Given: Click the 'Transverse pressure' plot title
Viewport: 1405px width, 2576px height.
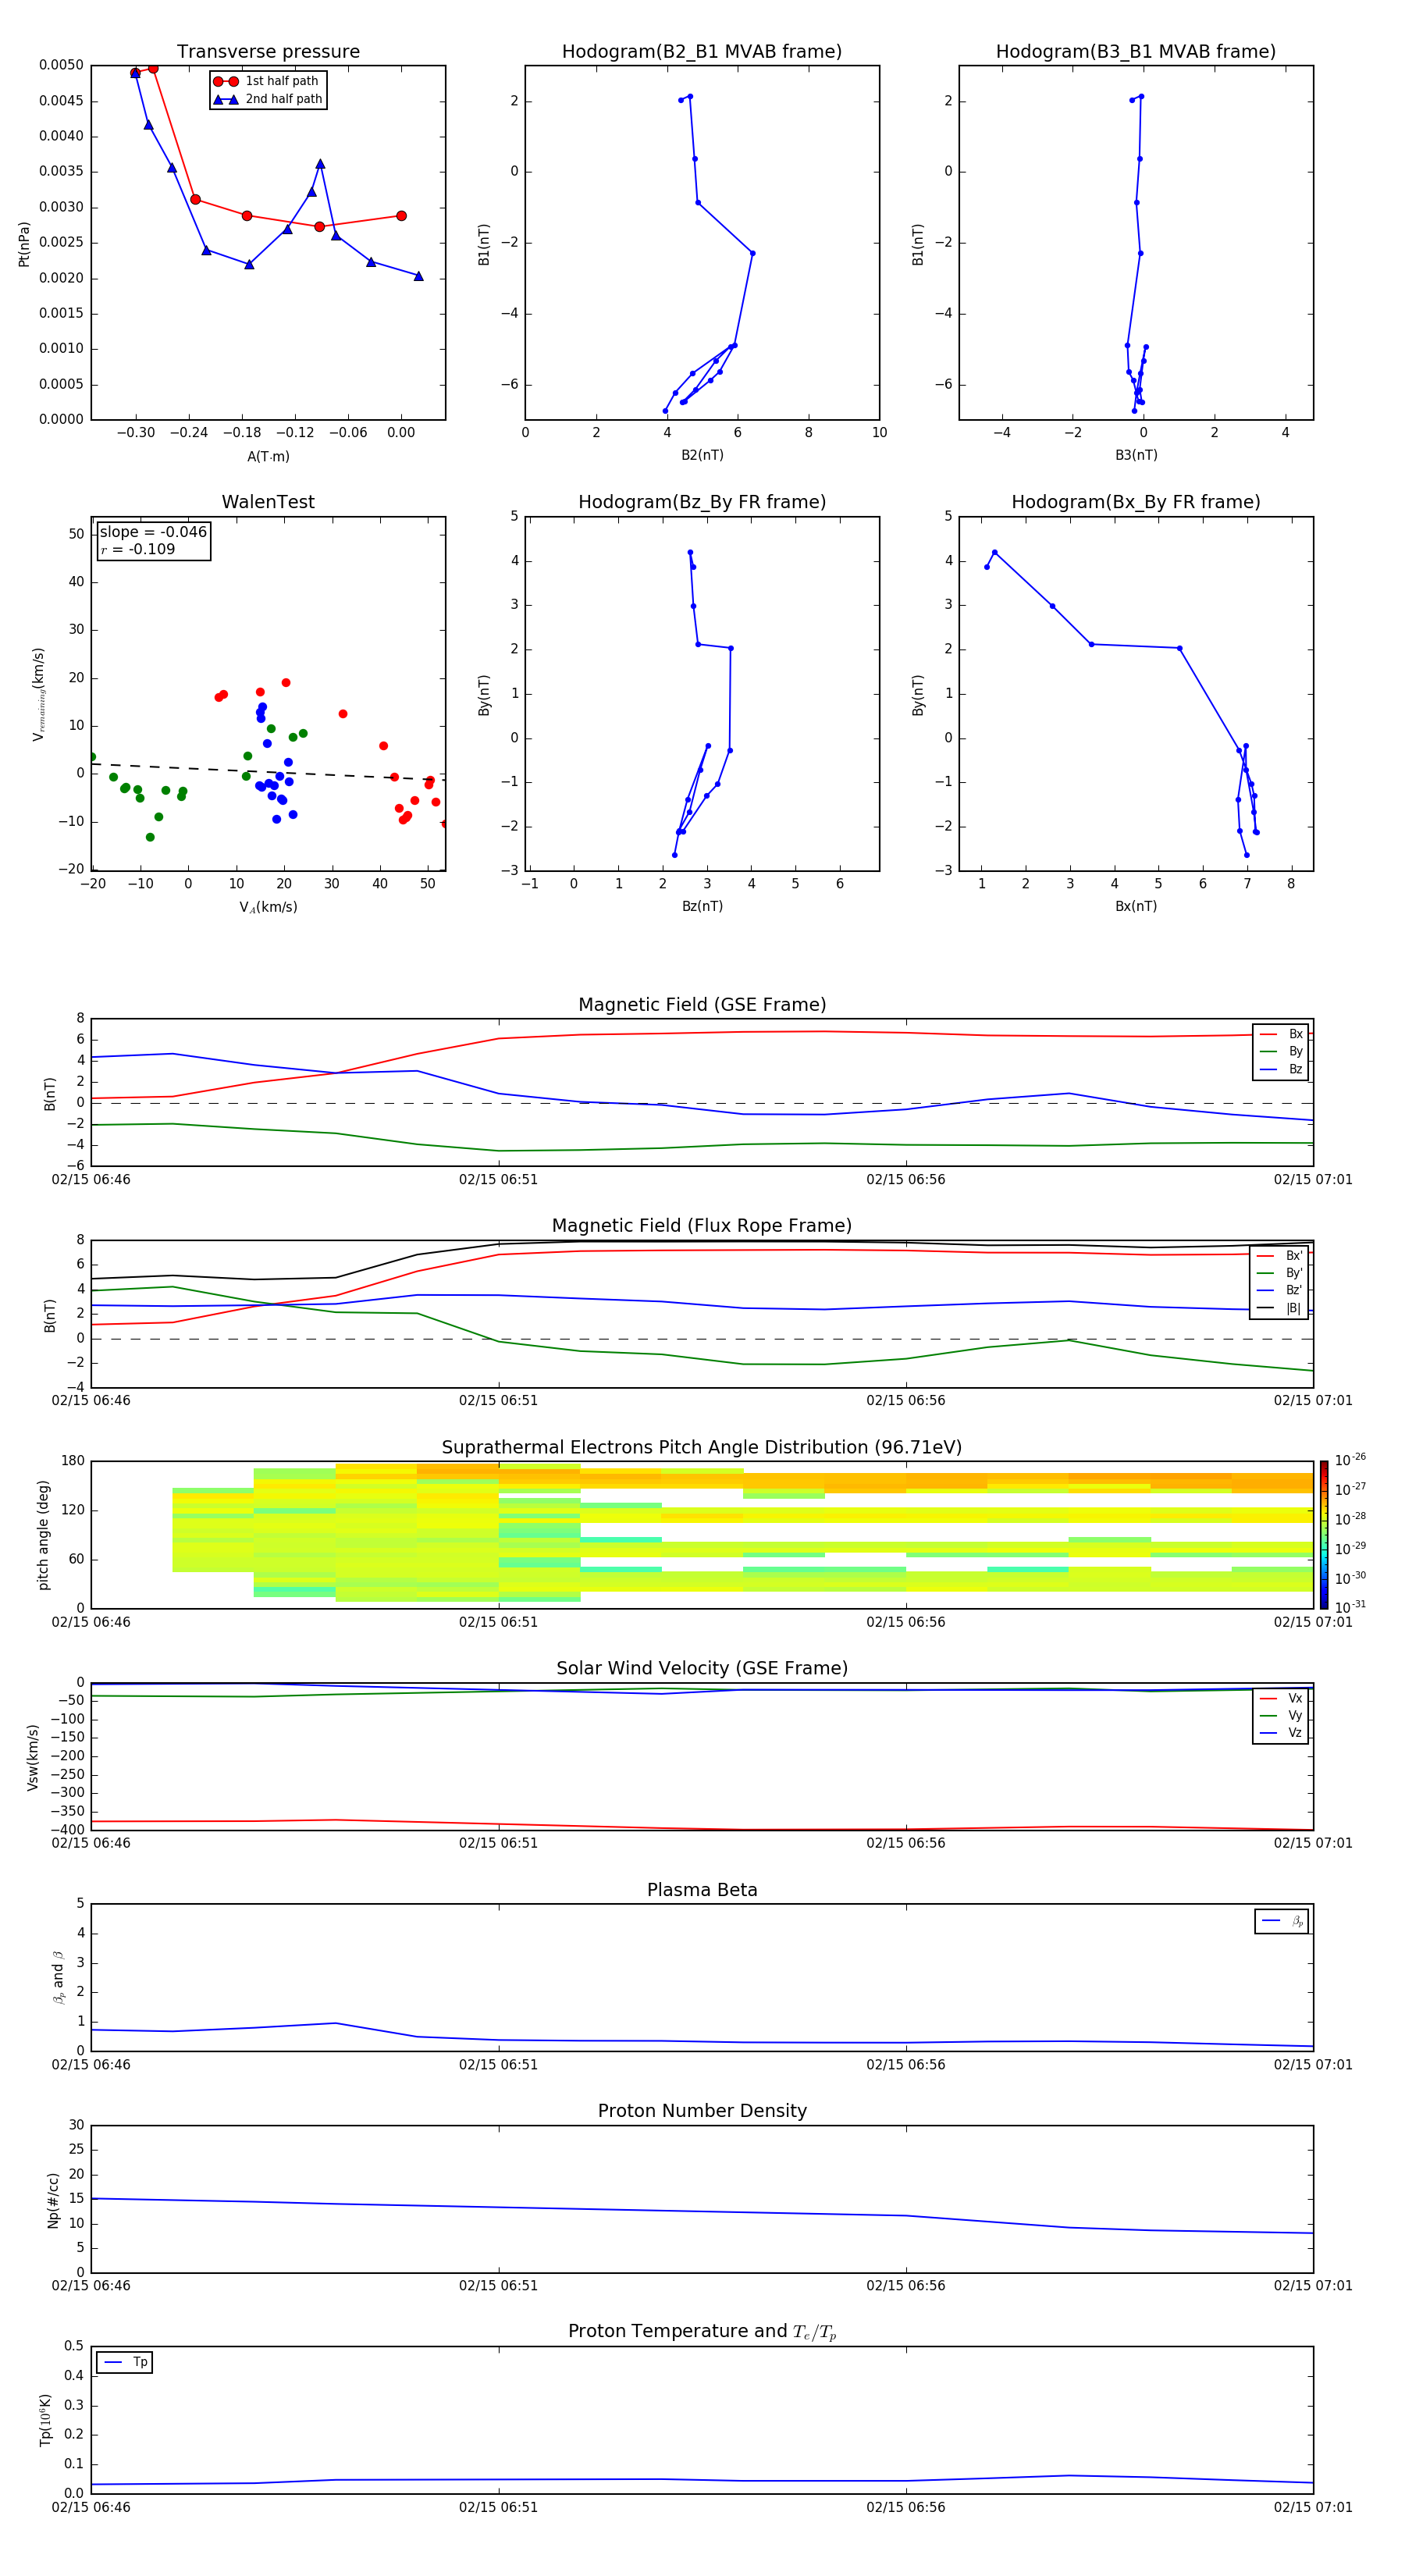Looking at the screenshot, I should (268, 52).
